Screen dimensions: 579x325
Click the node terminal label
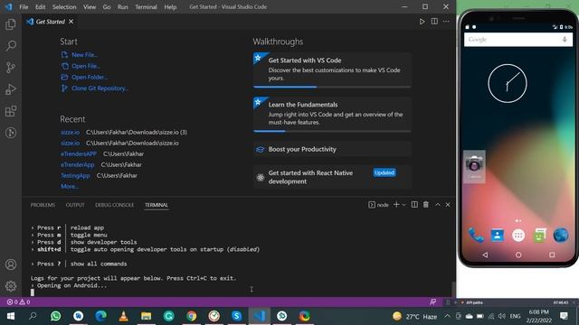tap(378, 205)
